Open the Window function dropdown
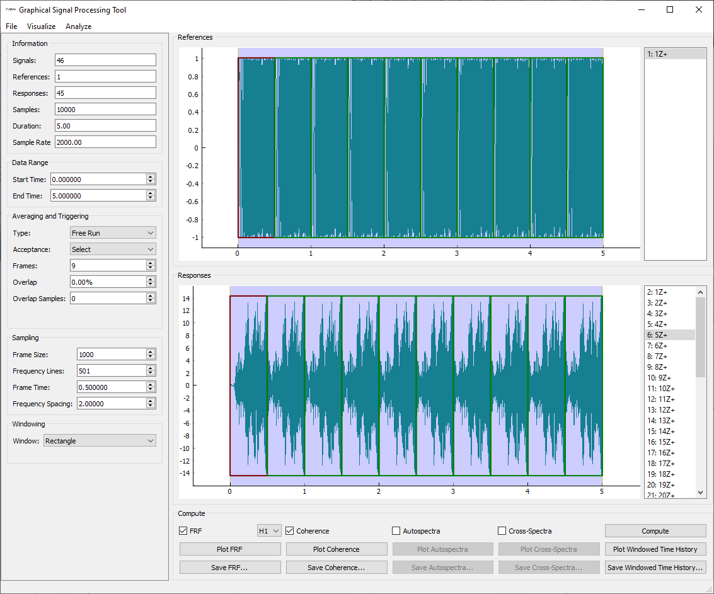Viewport: 714px width, 594px height. (100, 441)
